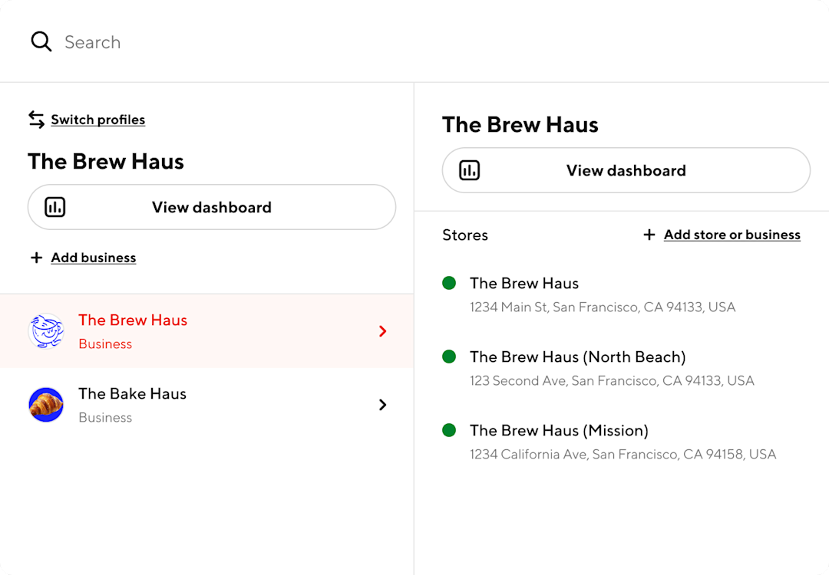Click View dashboard in left panel
Screen dimensions: 829x575
(x=212, y=207)
